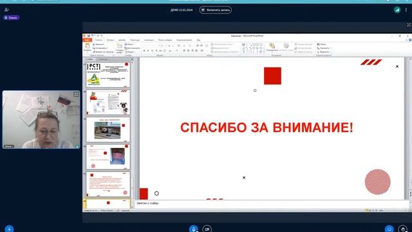The width and height of the screenshot is (412, 232).
Task: Open the participants list icon top-left
Action: click(x=6, y=10)
